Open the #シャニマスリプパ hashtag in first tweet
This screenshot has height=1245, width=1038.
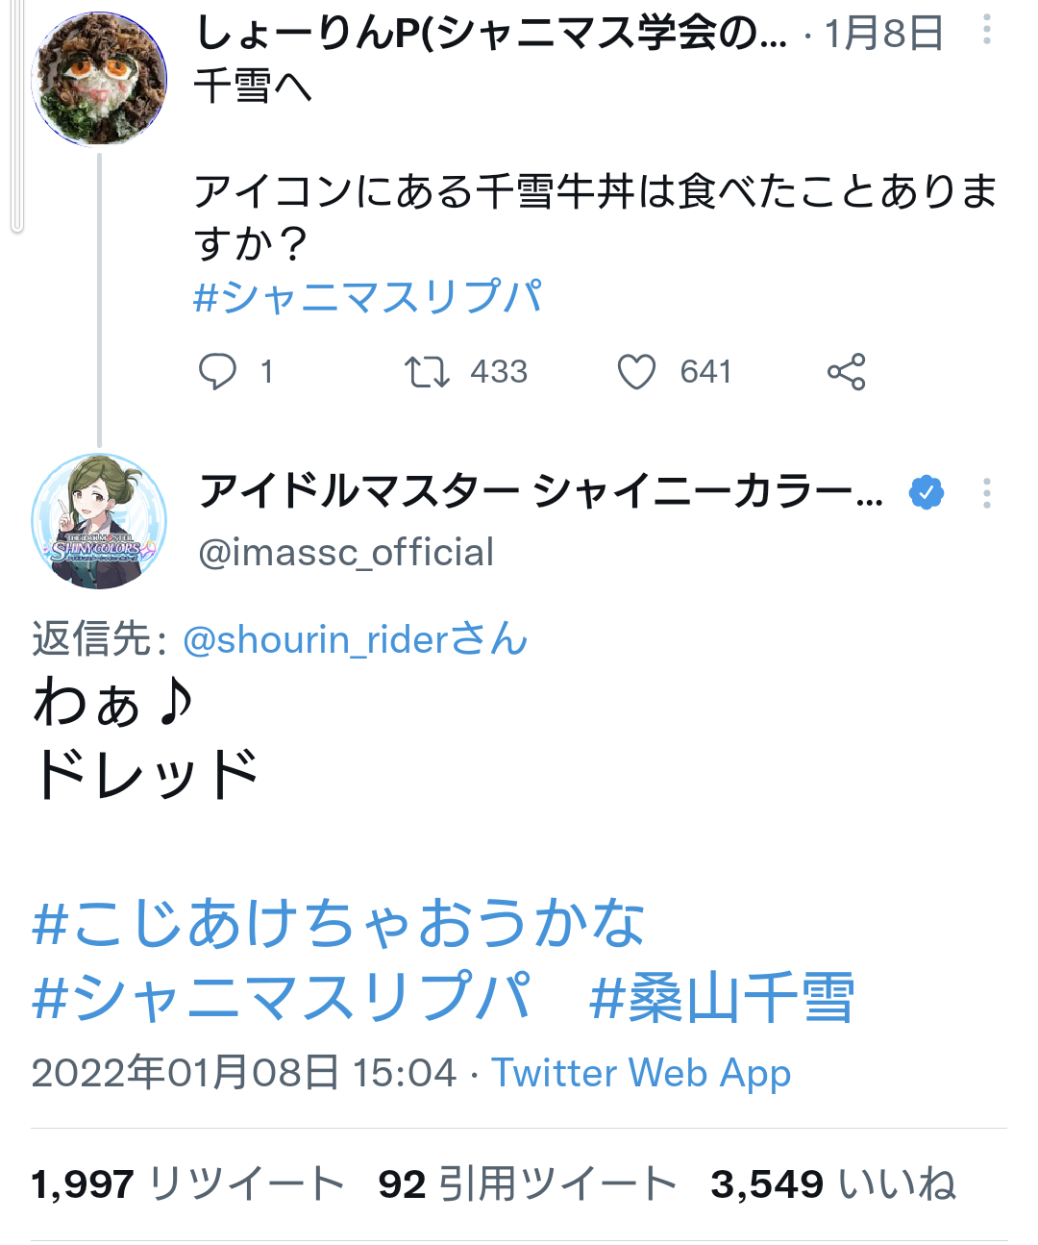coord(368,296)
